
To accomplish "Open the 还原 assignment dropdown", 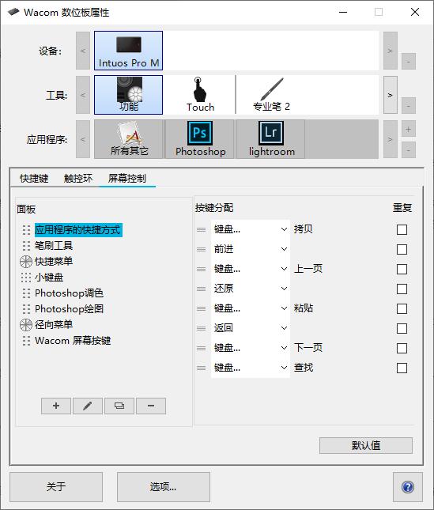I will coord(251,289).
